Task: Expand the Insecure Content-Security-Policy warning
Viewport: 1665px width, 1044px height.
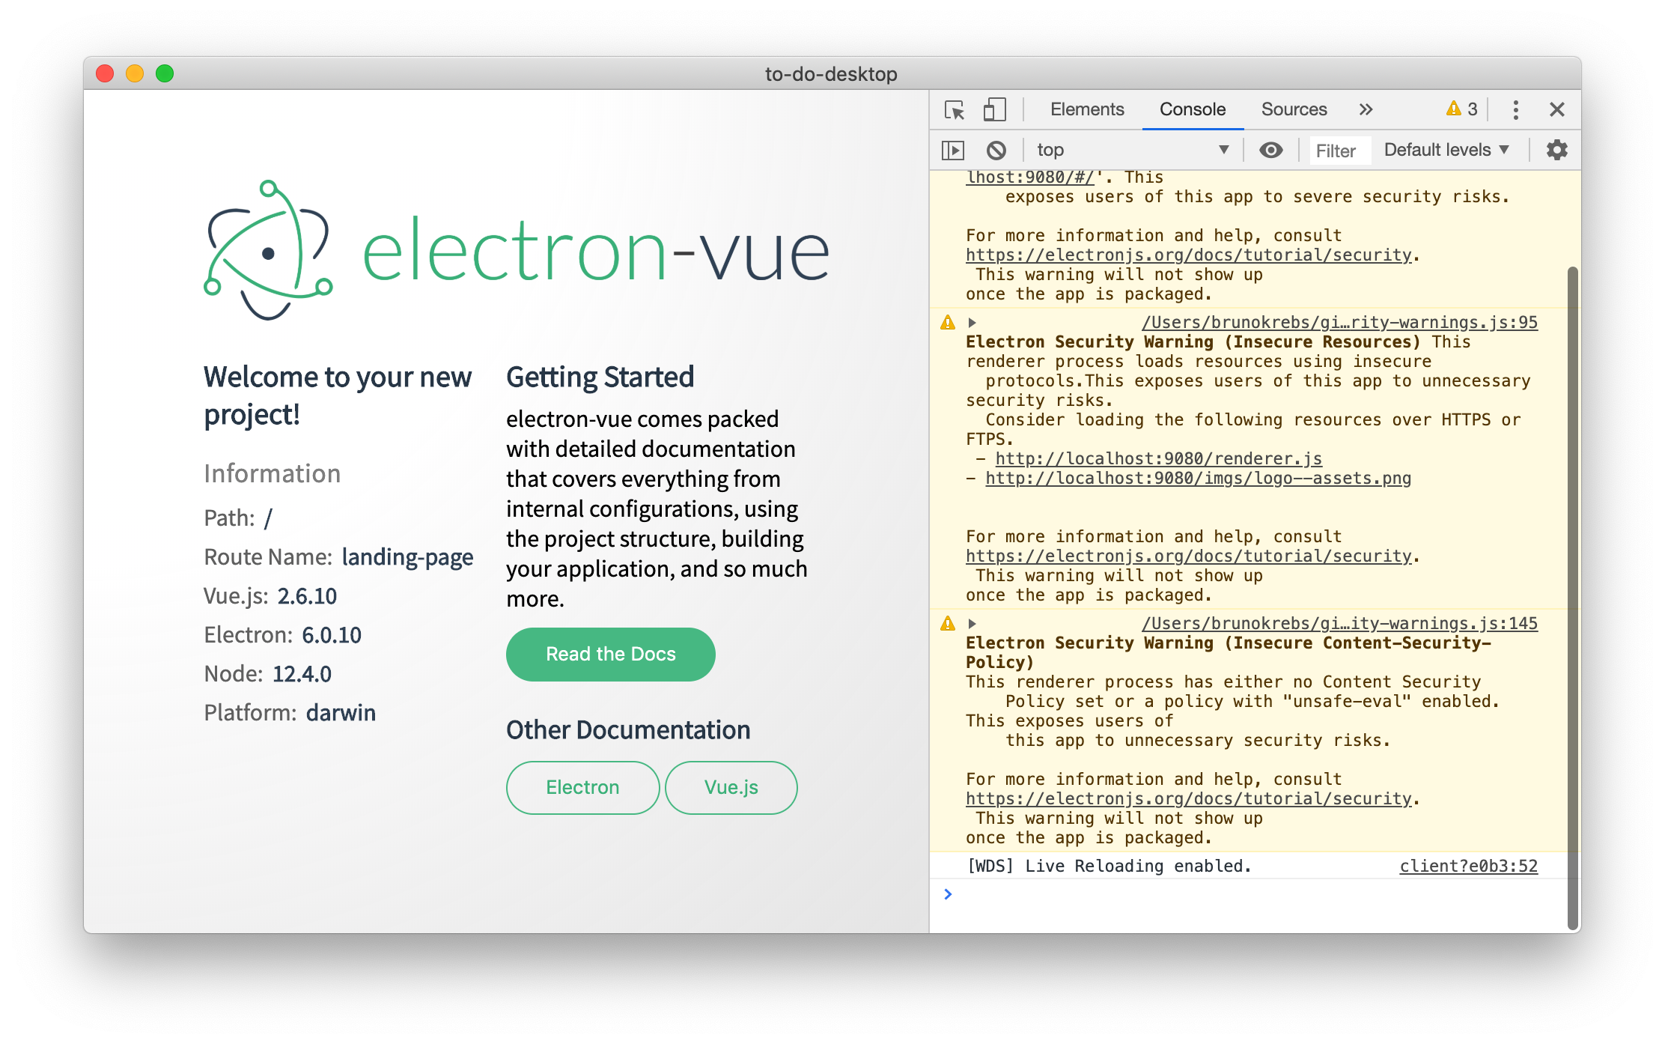Action: pyautogui.click(x=972, y=624)
